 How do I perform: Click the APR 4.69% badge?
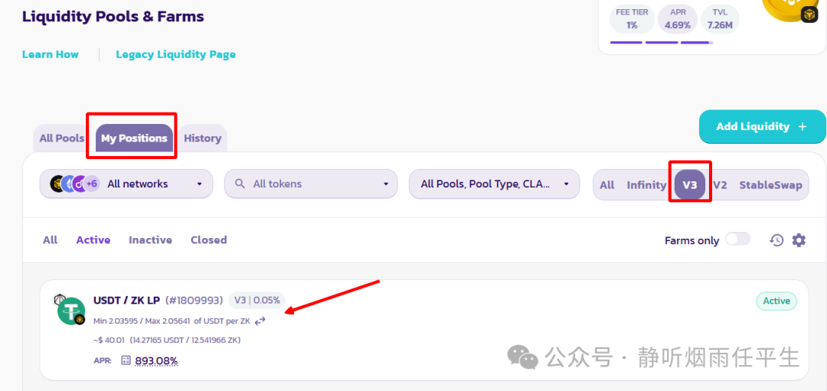(x=678, y=19)
